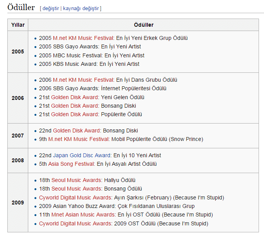Image resolution: width=264 pixels, height=237 pixels.
Task: Click the 'Ödüller' table column header
Action: click(144, 25)
